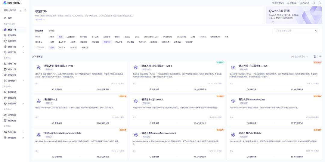The height and width of the screenshot is (162, 325).
Task: Expand the 应用组件 sidebar section
Action: coord(23,81)
